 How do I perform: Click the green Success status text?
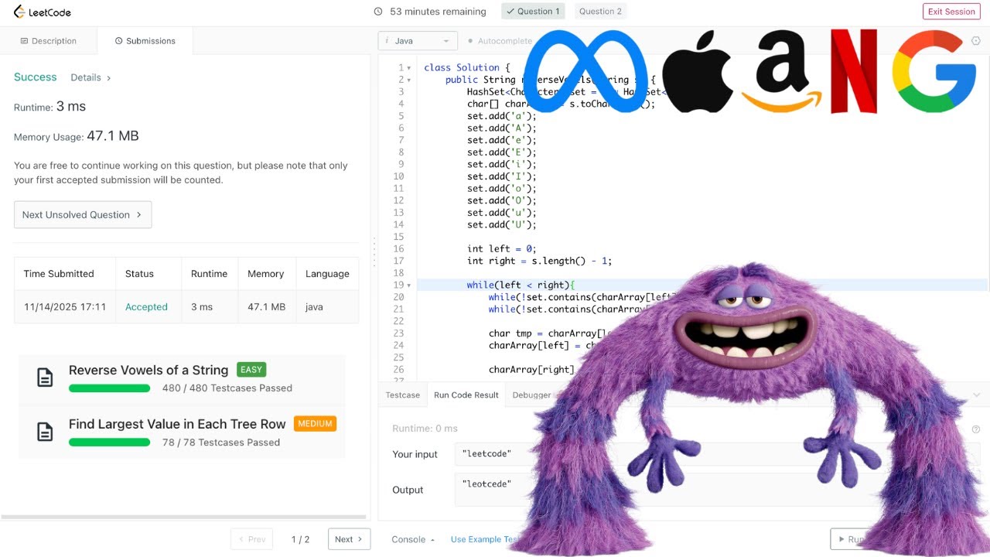click(36, 77)
